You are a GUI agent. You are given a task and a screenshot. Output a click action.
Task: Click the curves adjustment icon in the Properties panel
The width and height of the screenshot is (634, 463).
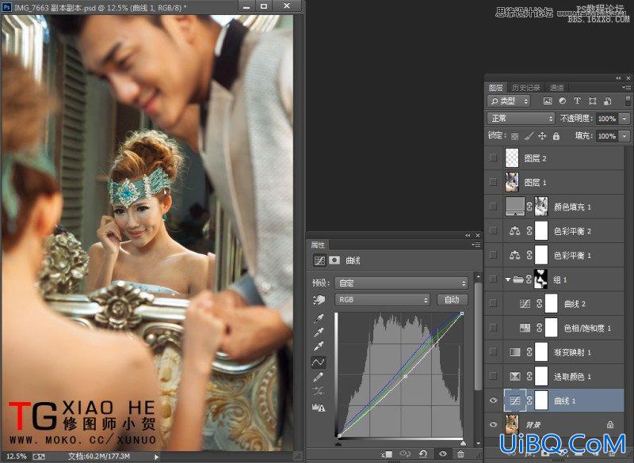point(319,260)
